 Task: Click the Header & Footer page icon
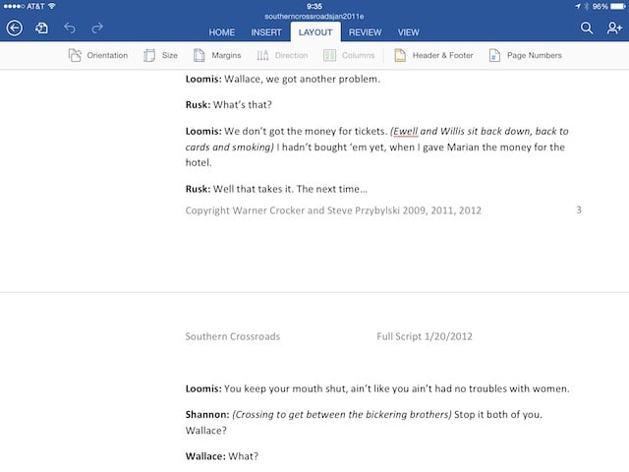click(400, 55)
